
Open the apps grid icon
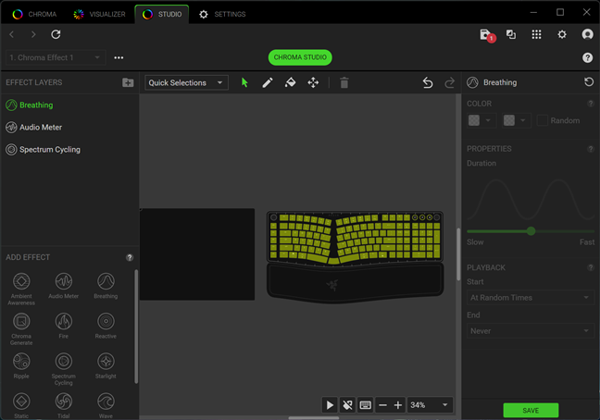tap(536, 34)
